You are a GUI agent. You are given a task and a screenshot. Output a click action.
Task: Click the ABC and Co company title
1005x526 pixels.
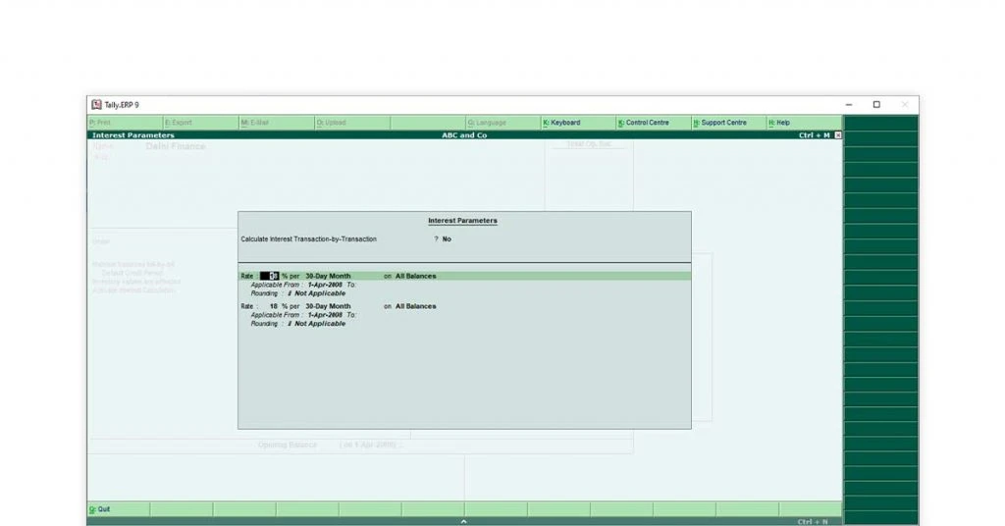click(464, 135)
